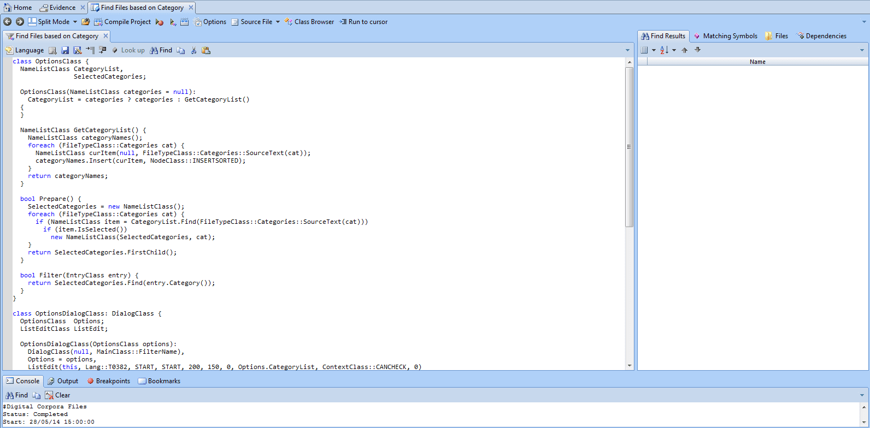This screenshot has width=870, height=428.
Task: Open the dropdown arrow next to columns icon
Action: pos(654,50)
